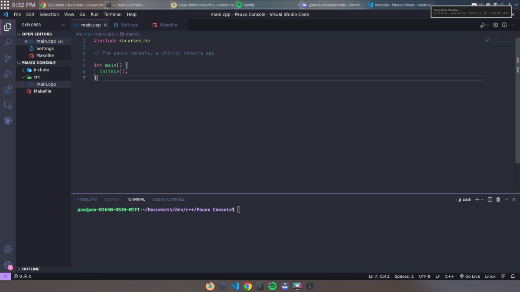Open the File menu

(x=17, y=14)
